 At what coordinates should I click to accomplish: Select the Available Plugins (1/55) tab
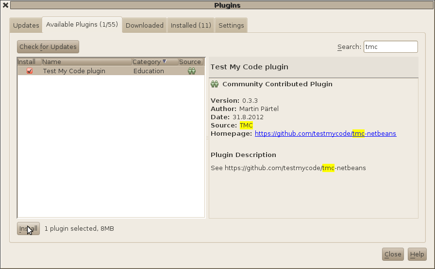[82, 25]
